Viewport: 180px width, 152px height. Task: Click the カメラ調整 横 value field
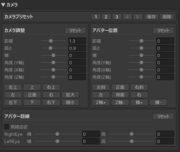(x=77, y=55)
